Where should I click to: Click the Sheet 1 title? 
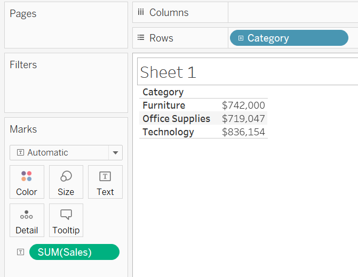point(168,72)
